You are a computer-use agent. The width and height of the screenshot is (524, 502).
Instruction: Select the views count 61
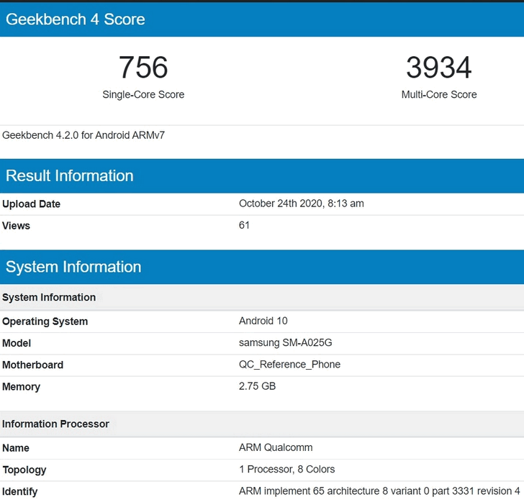(244, 225)
